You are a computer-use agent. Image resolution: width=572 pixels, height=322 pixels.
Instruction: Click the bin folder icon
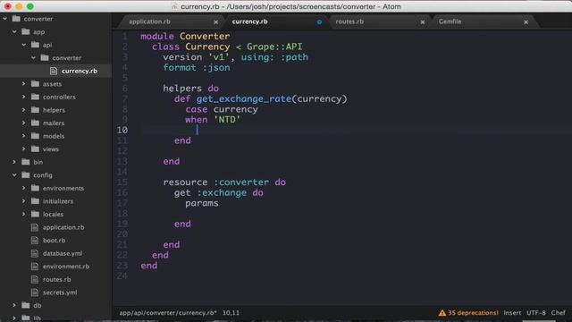(x=26, y=162)
